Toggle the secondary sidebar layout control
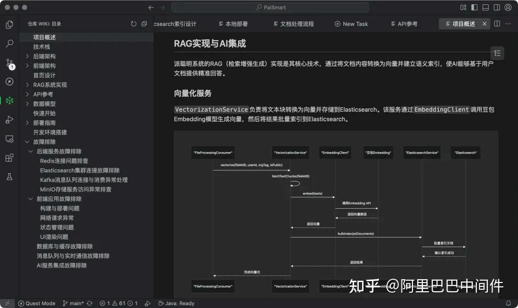 tap(497, 7)
